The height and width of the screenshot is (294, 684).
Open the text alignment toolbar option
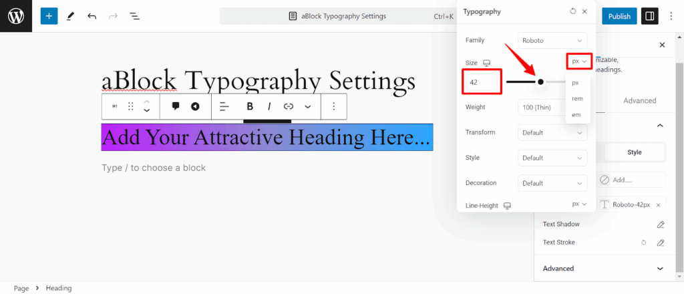tap(224, 106)
